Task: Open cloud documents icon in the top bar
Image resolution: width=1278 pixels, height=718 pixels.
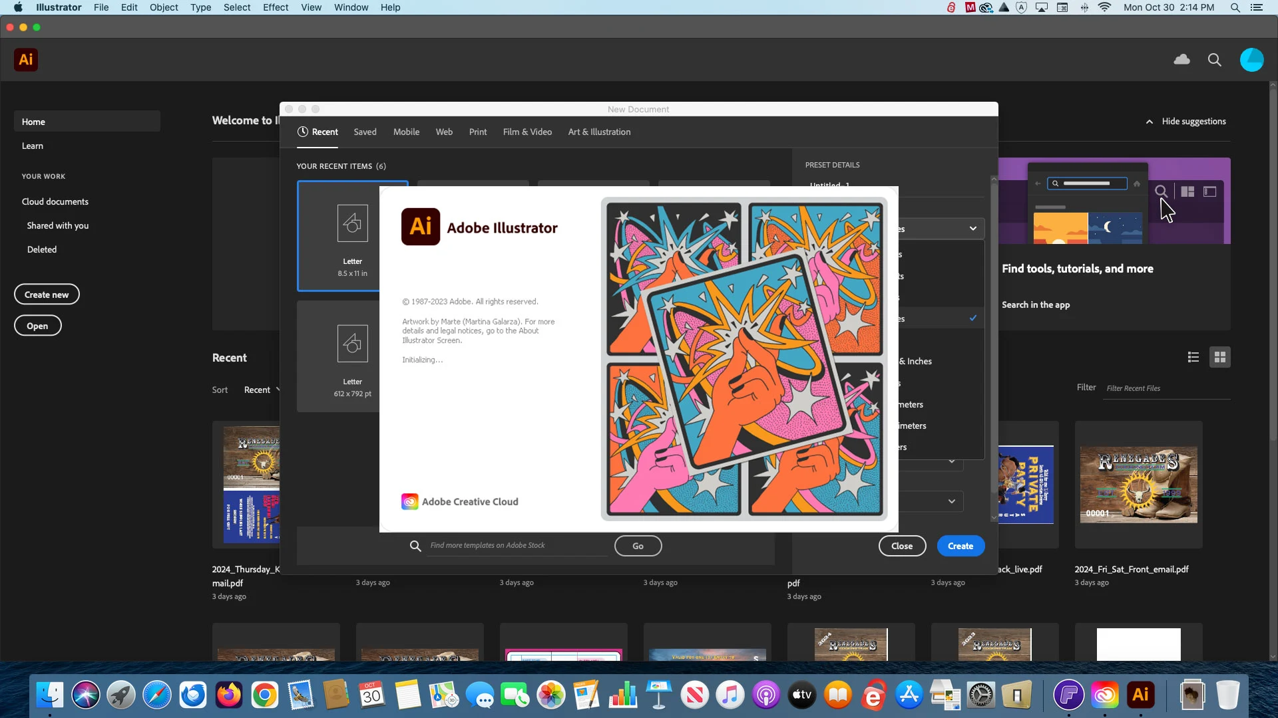Action: point(1182,59)
